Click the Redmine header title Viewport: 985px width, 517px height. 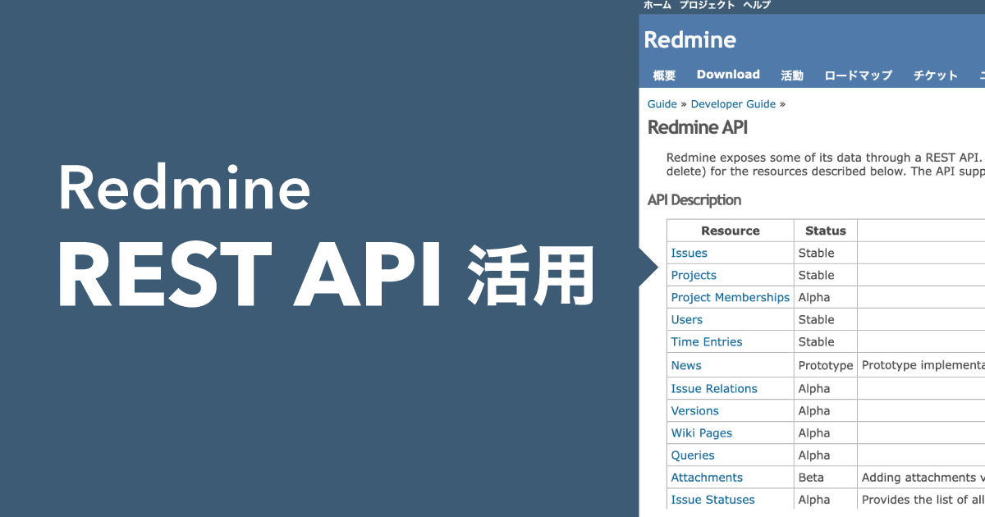[689, 39]
